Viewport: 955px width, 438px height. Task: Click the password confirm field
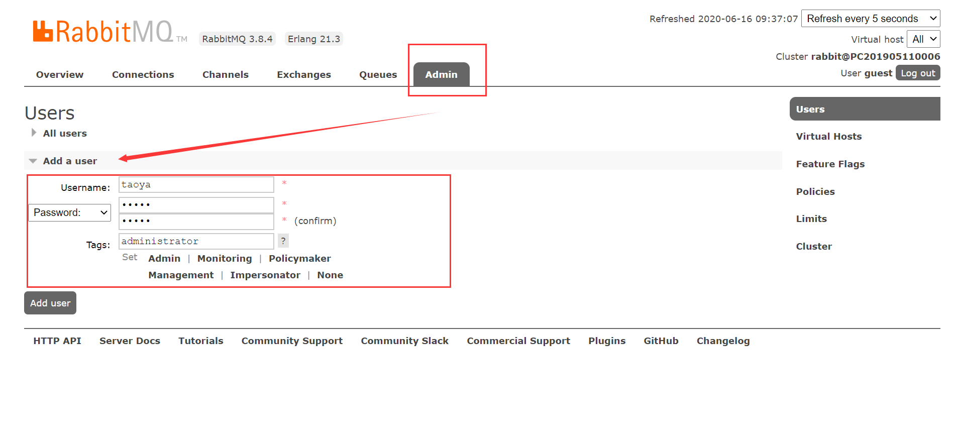coord(196,221)
